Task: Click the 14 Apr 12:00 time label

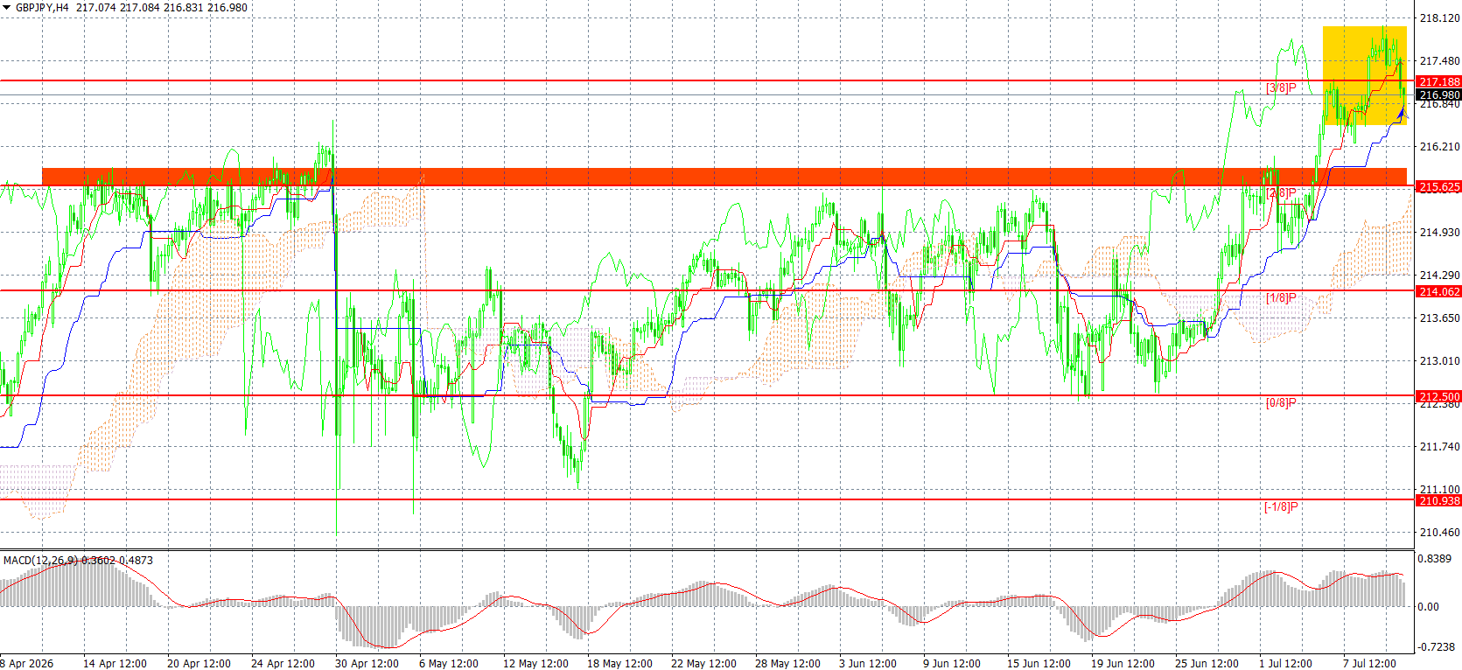Action: click(115, 663)
